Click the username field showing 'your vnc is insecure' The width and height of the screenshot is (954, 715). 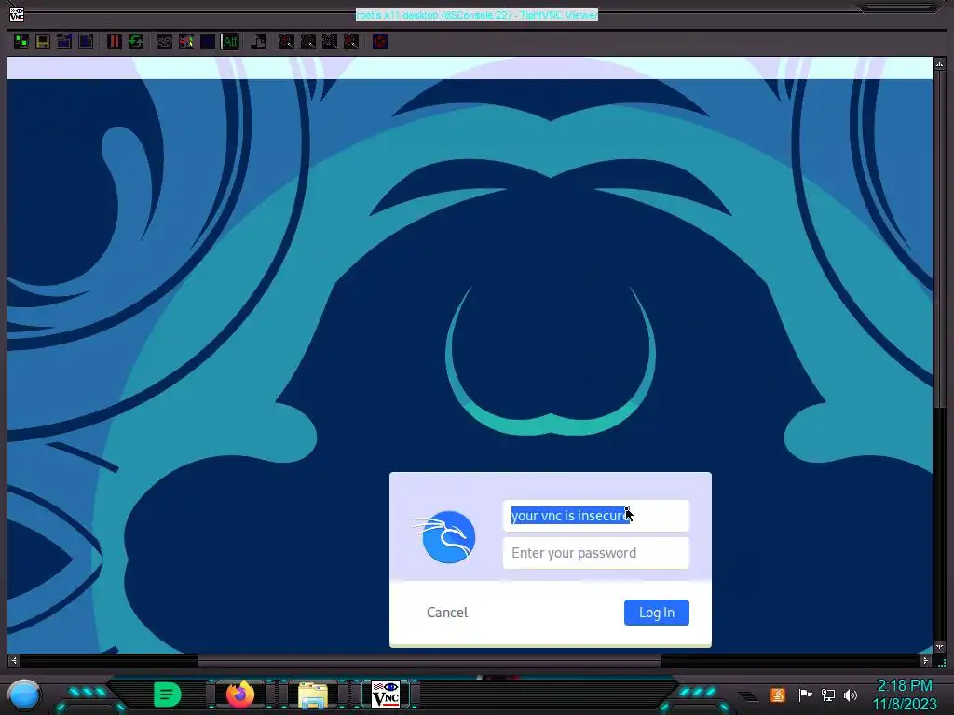click(595, 516)
